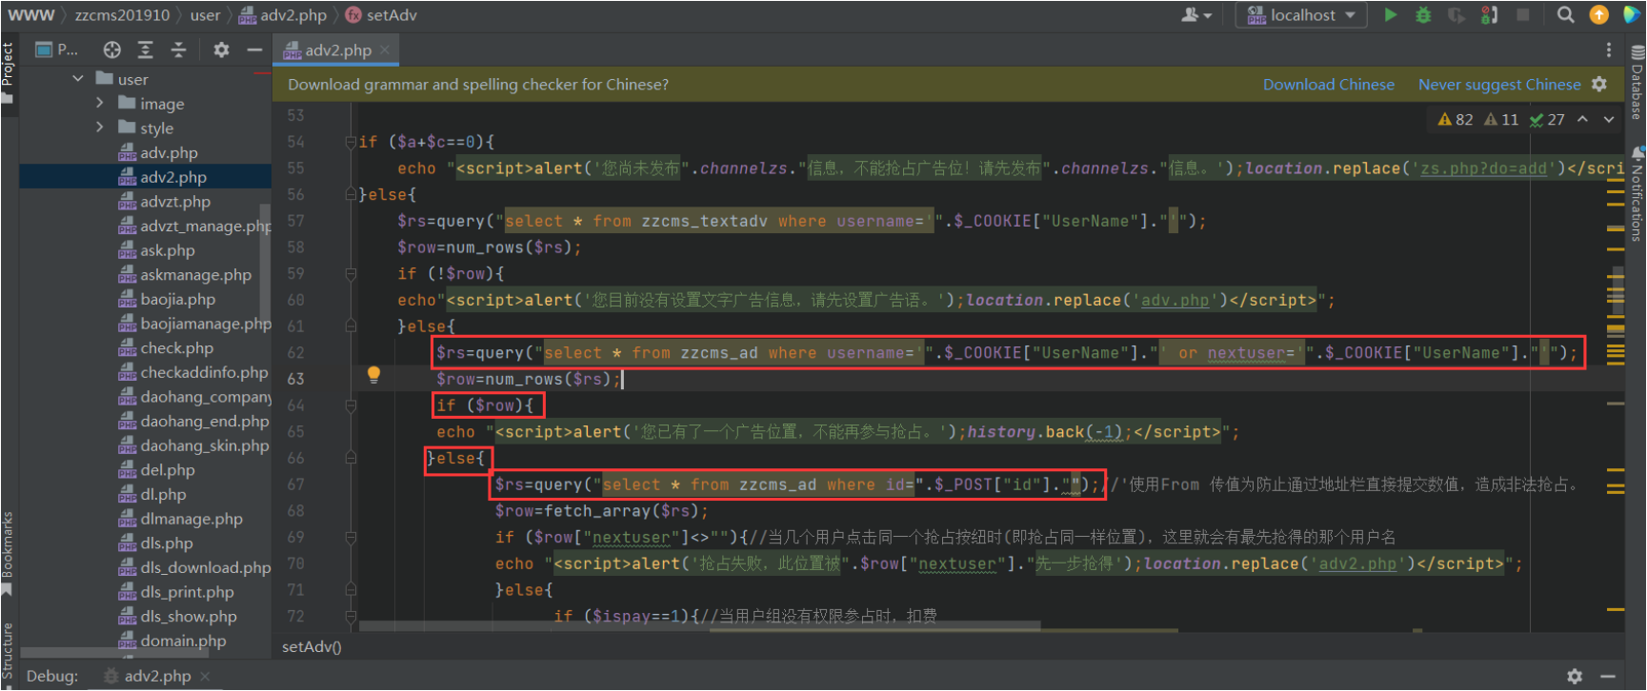Click Never suggest Chinese link
The height and width of the screenshot is (691, 1647).
pos(1498,85)
